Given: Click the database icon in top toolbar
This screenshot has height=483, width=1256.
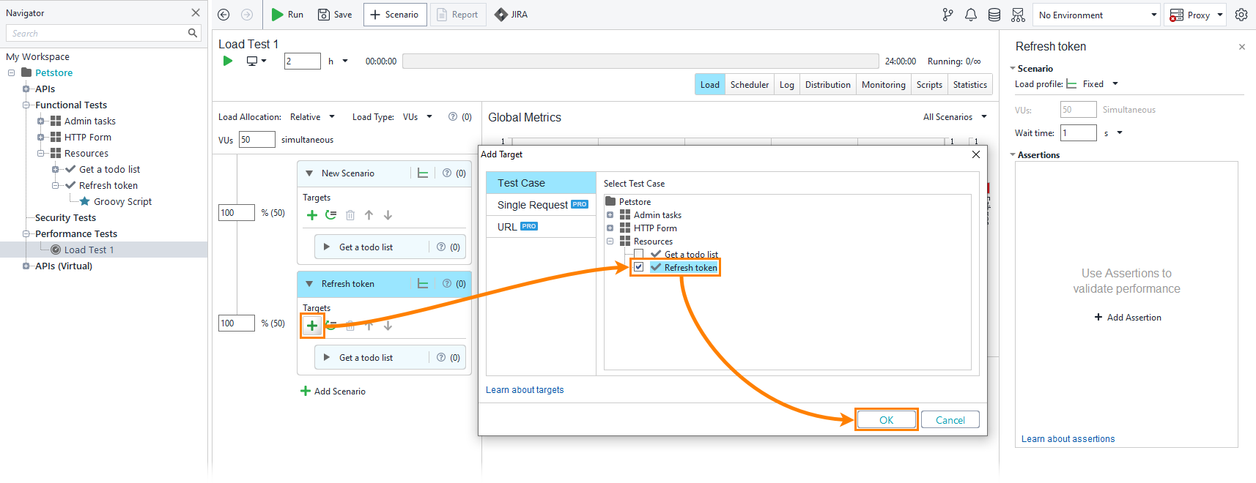Looking at the screenshot, I should click(994, 15).
